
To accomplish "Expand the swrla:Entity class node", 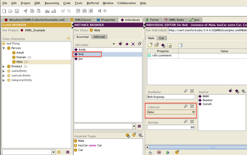I will (4, 71).
